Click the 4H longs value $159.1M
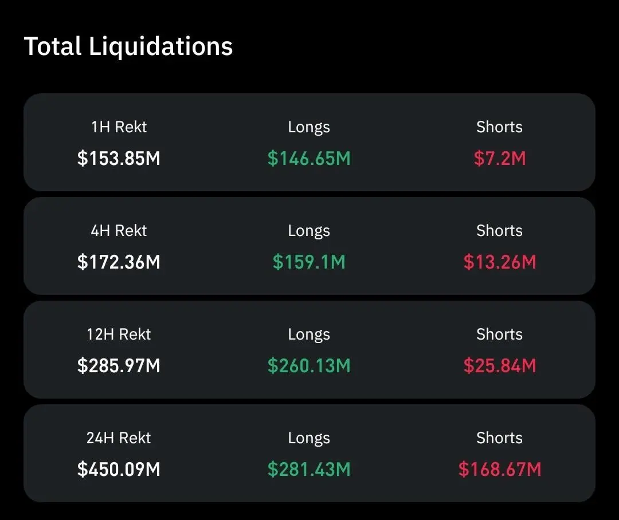The height and width of the screenshot is (520, 619). [309, 262]
